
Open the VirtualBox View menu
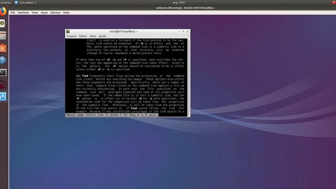[x=35, y=13]
